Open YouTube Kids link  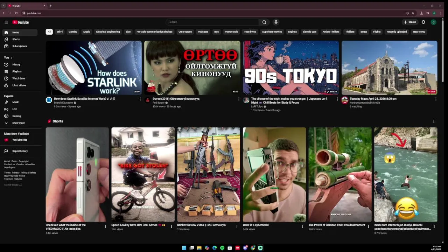tap(20, 140)
